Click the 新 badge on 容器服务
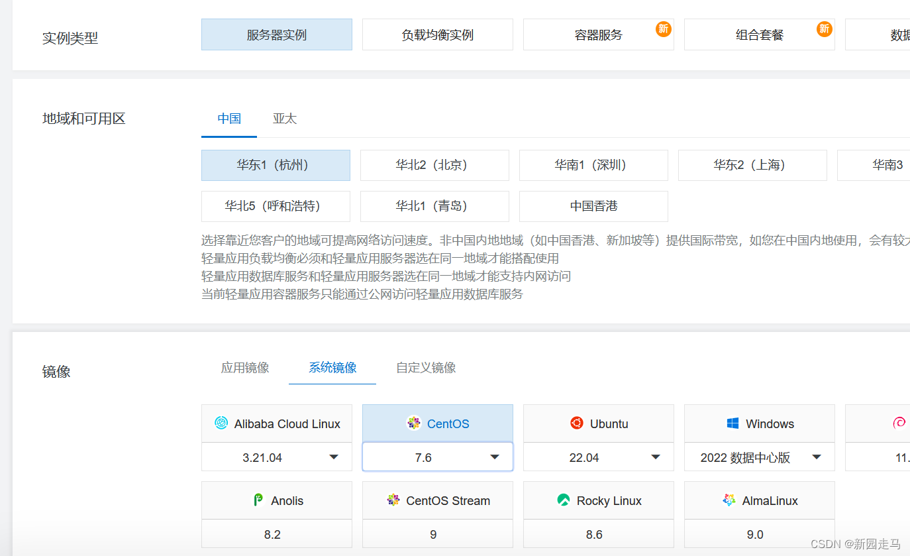This screenshot has width=910, height=556. click(x=664, y=28)
